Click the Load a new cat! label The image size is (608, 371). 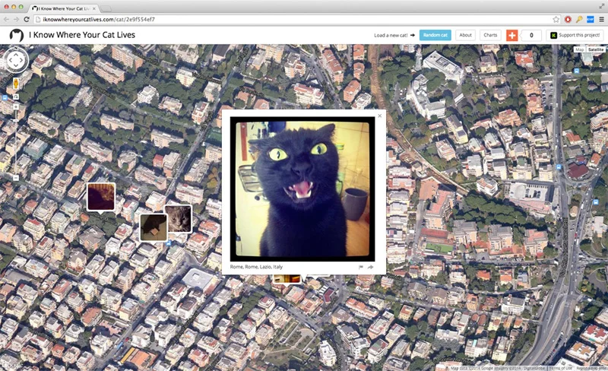click(391, 35)
